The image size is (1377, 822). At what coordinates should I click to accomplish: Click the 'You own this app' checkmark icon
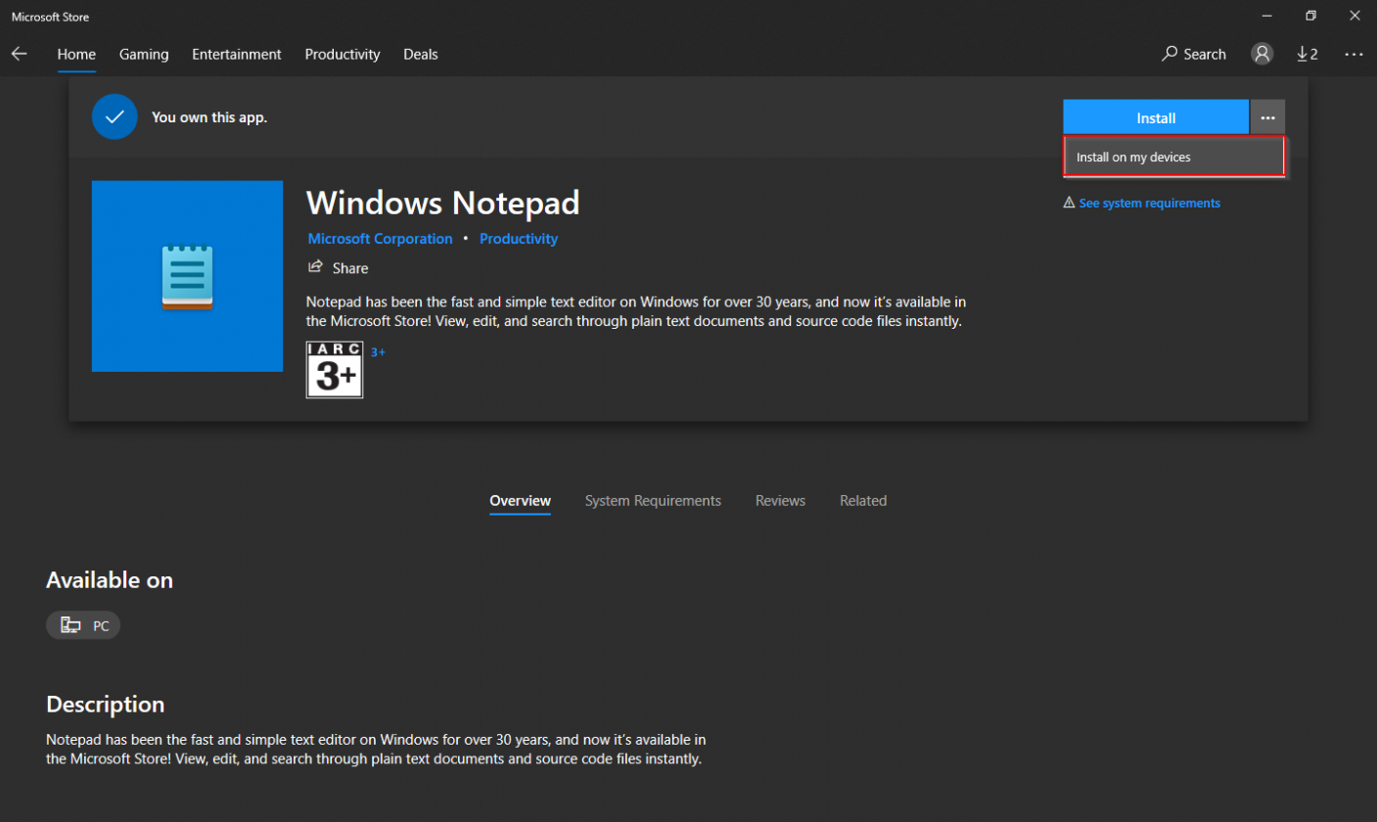[115, 116]
